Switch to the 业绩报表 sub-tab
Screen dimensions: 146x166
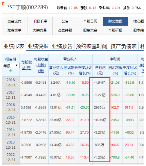click(14, 46)
